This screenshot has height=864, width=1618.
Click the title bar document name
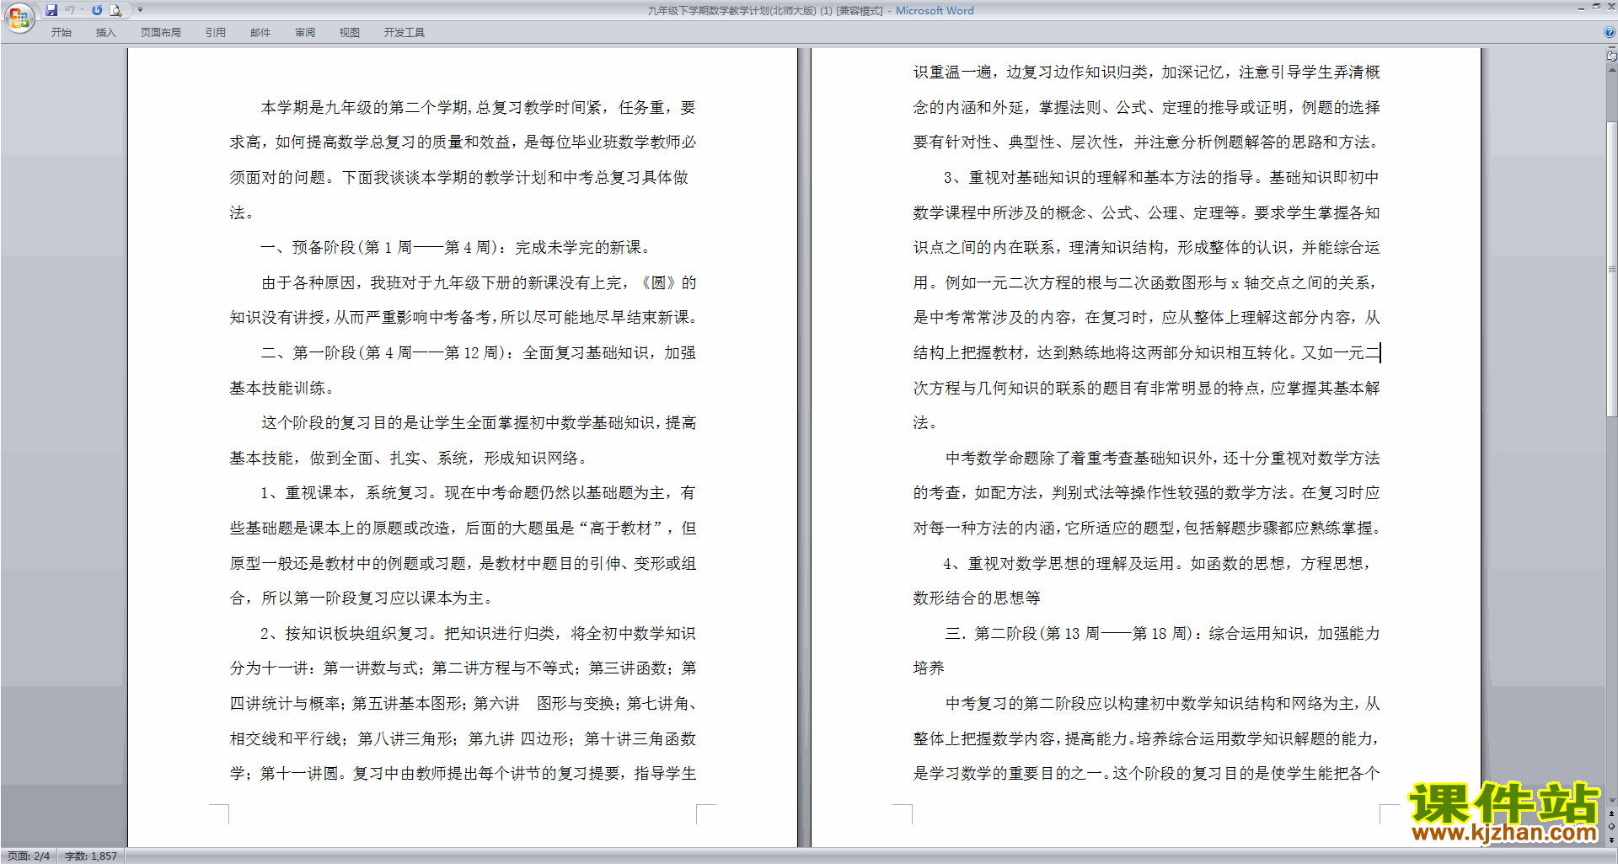pos(810,11)
